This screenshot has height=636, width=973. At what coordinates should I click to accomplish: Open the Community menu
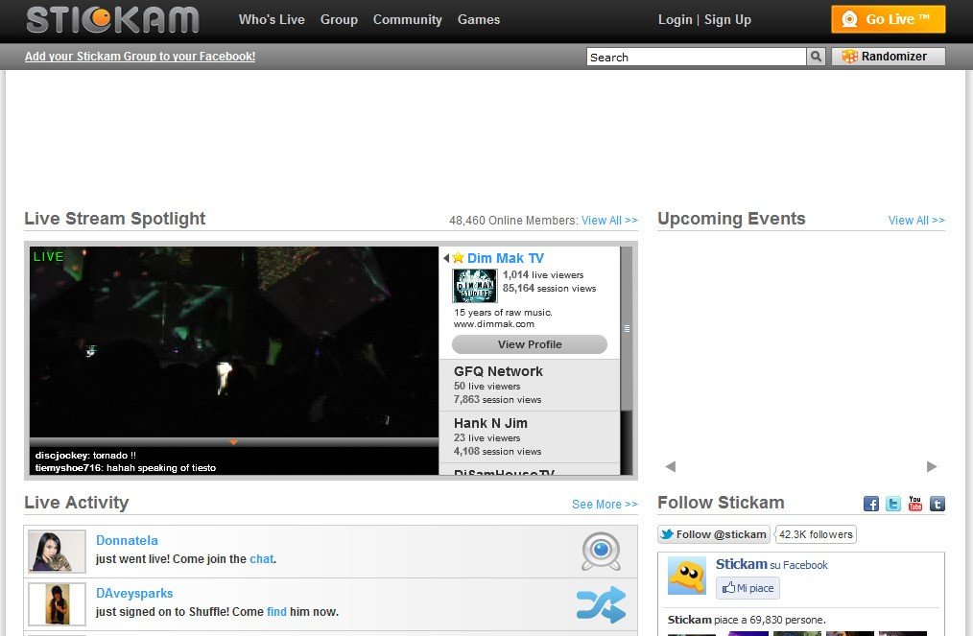click(x=407, y=20)
